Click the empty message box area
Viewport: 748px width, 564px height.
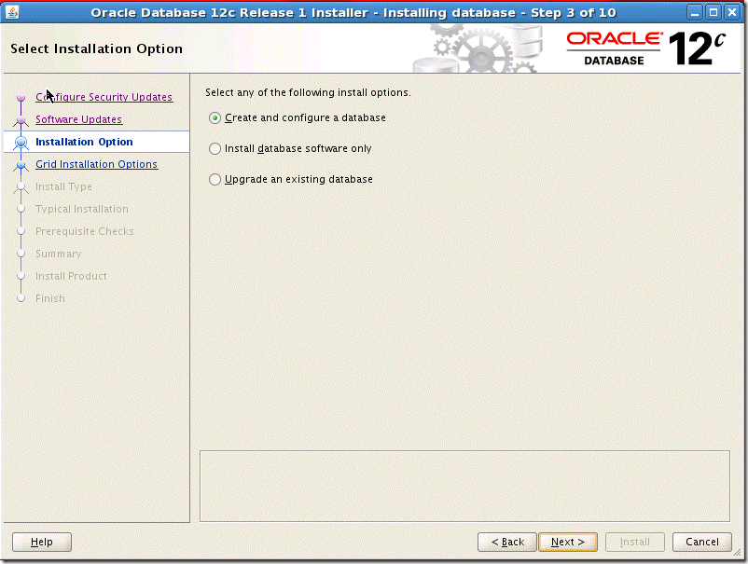464,486
